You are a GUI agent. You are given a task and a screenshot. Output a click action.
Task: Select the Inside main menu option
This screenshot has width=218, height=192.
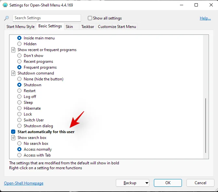[19, 38]
